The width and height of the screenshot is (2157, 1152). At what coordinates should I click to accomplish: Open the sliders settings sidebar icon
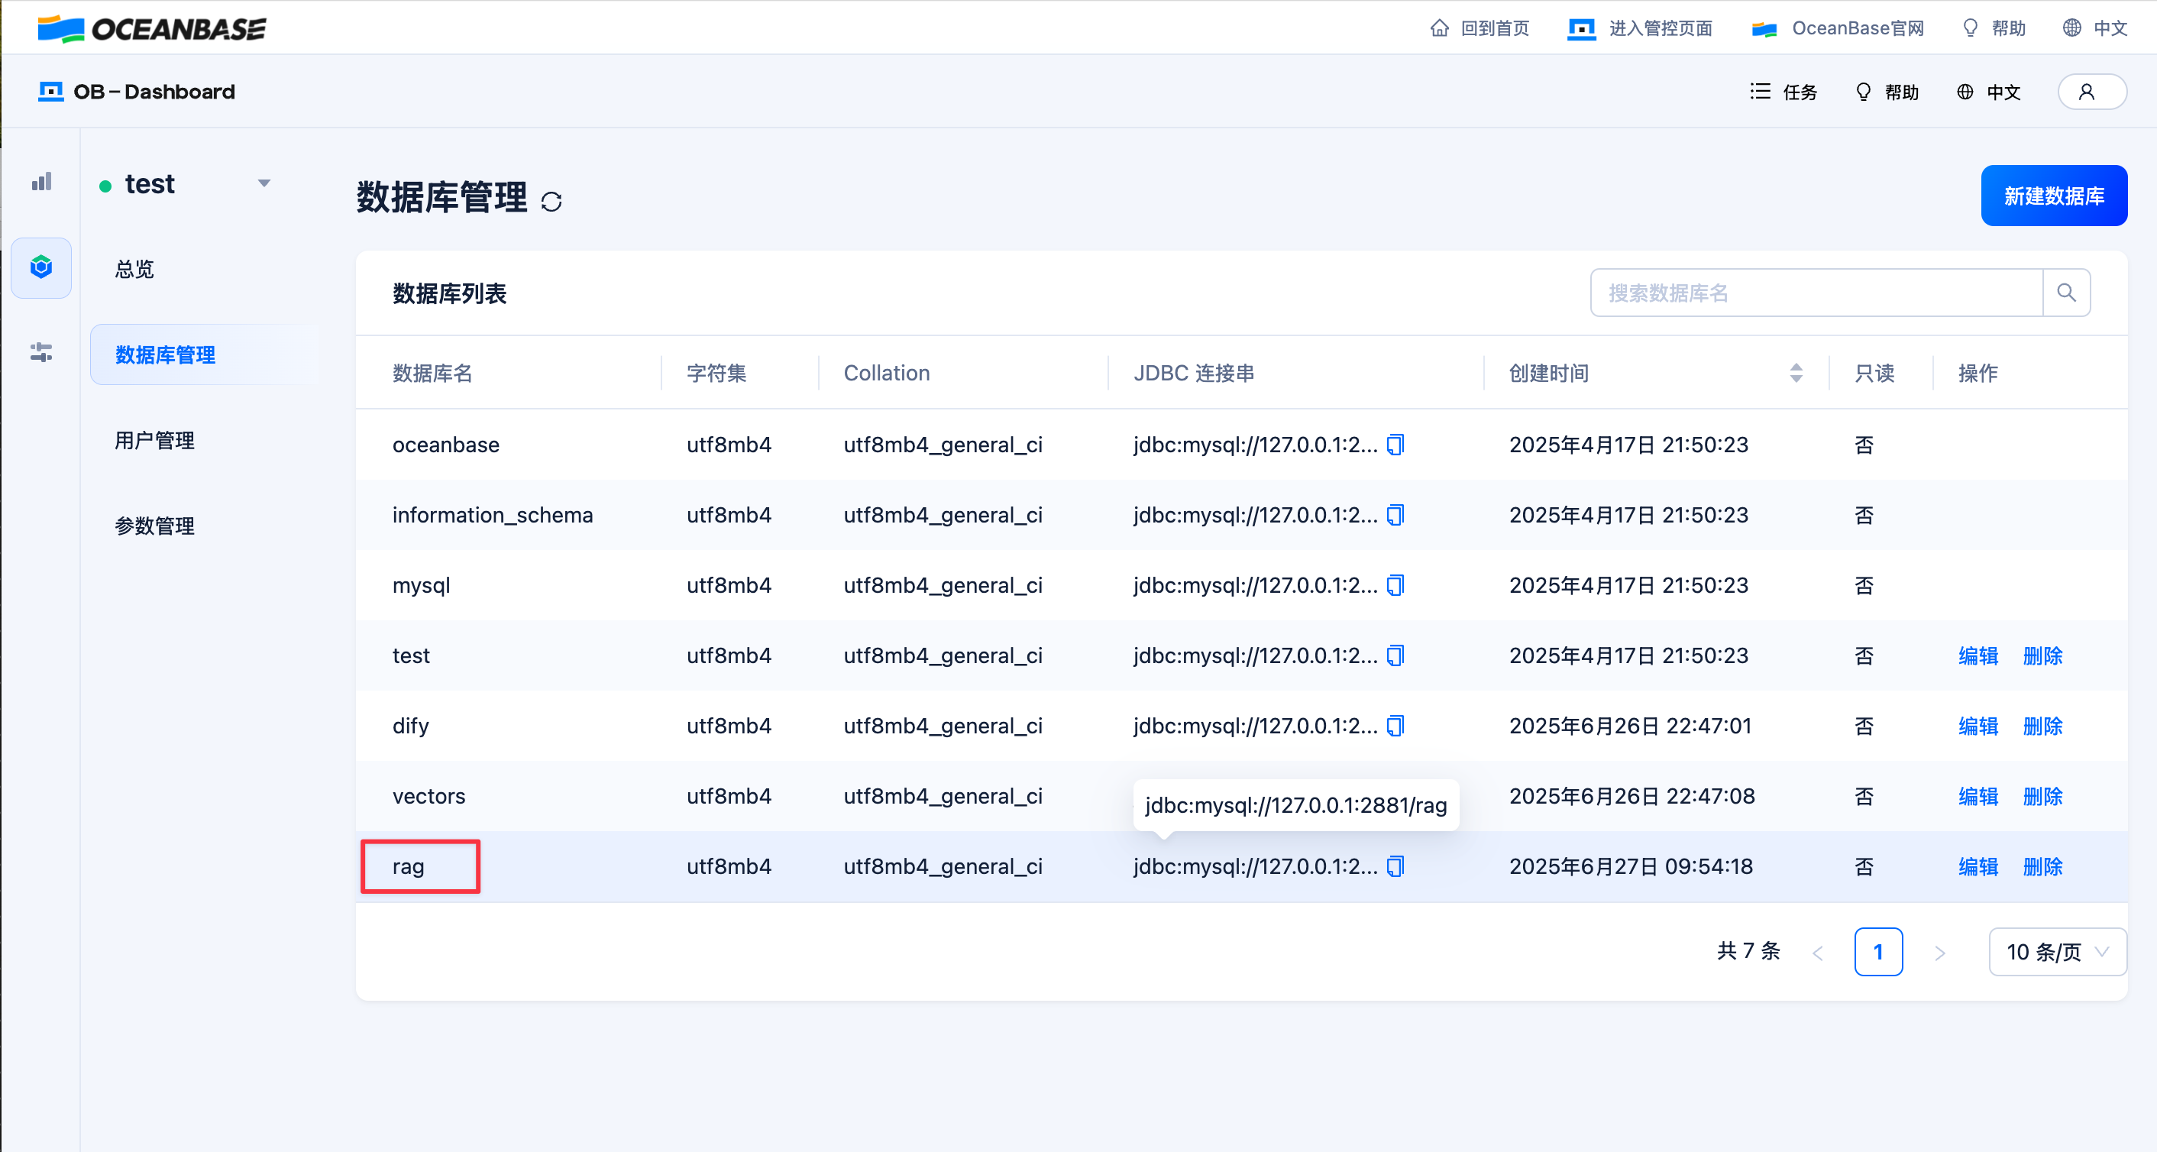tap(41, 352)
